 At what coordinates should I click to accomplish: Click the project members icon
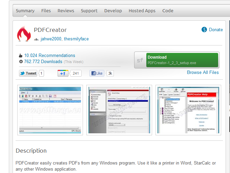point(36,39)
